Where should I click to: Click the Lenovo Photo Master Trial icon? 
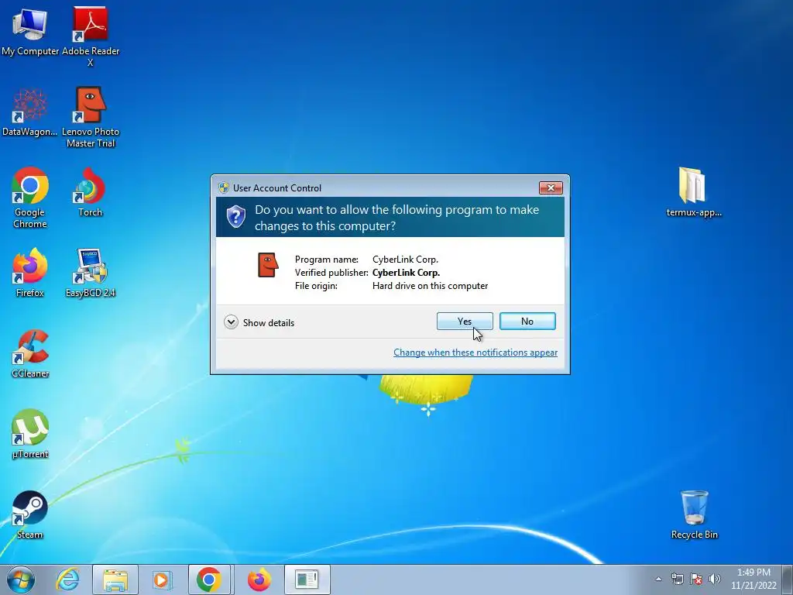pos(91,117)
